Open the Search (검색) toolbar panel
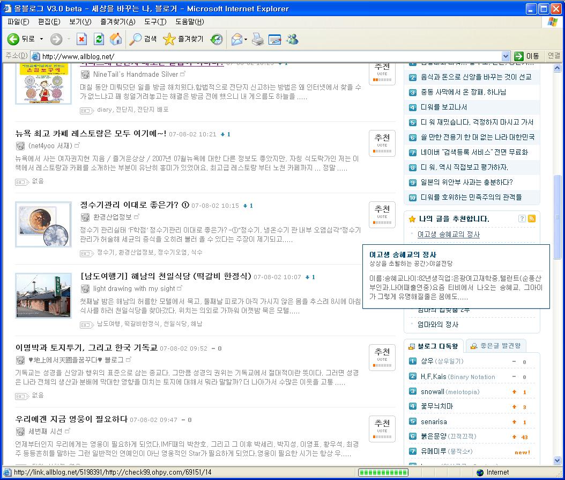This screenshot has width=565, height=480. (x=144, y=39)
